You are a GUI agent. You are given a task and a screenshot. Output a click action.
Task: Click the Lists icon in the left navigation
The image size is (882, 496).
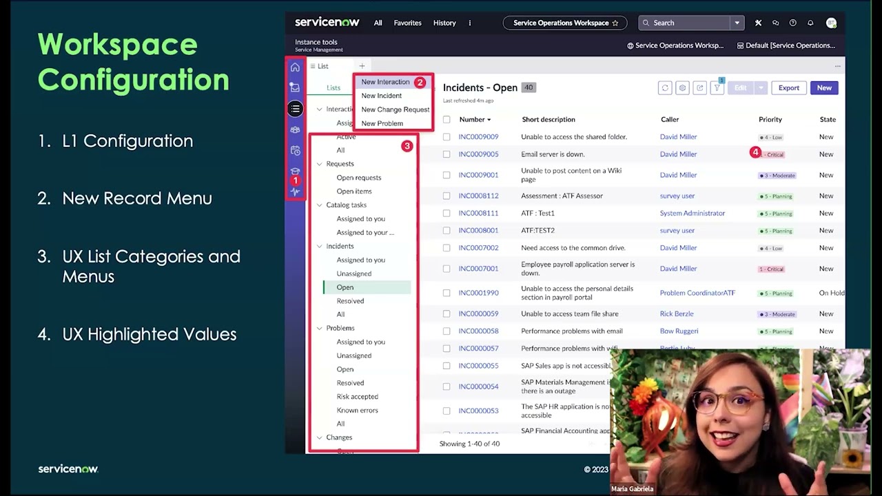click(295, 109)
